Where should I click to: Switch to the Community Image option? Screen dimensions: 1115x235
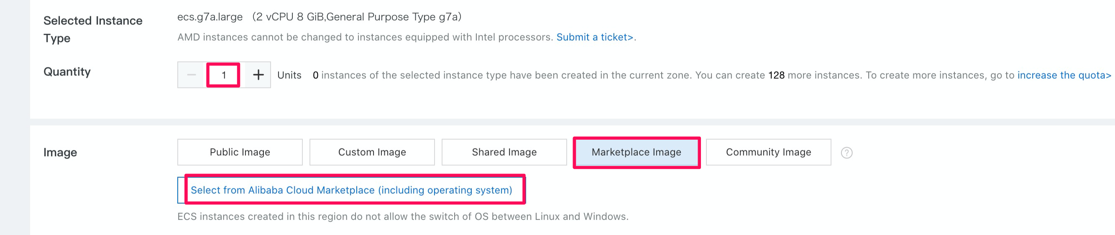(768, 152)
